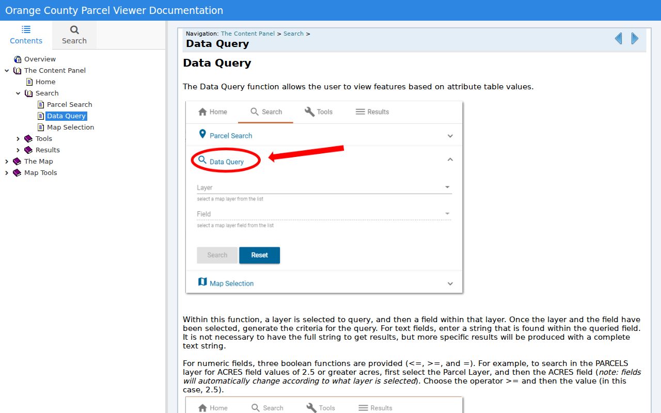
Task: Click the Data Query screenshot image
Action: [324, 198]
